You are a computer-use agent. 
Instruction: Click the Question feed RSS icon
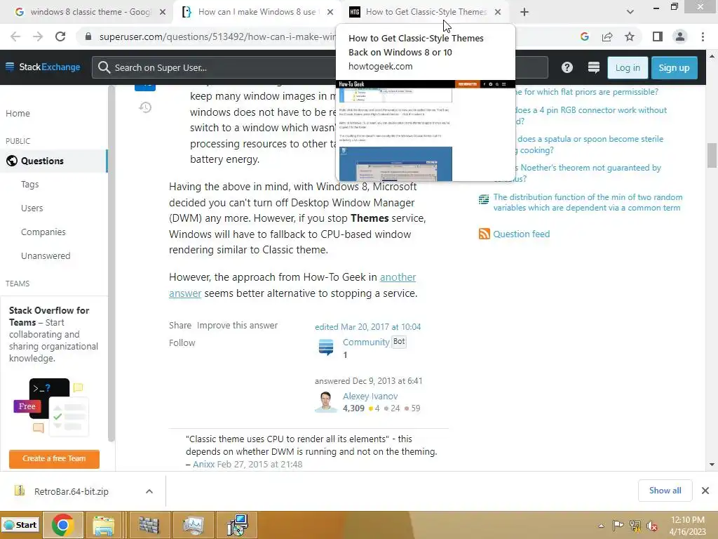pyautogui.click(x=484, y=234)
